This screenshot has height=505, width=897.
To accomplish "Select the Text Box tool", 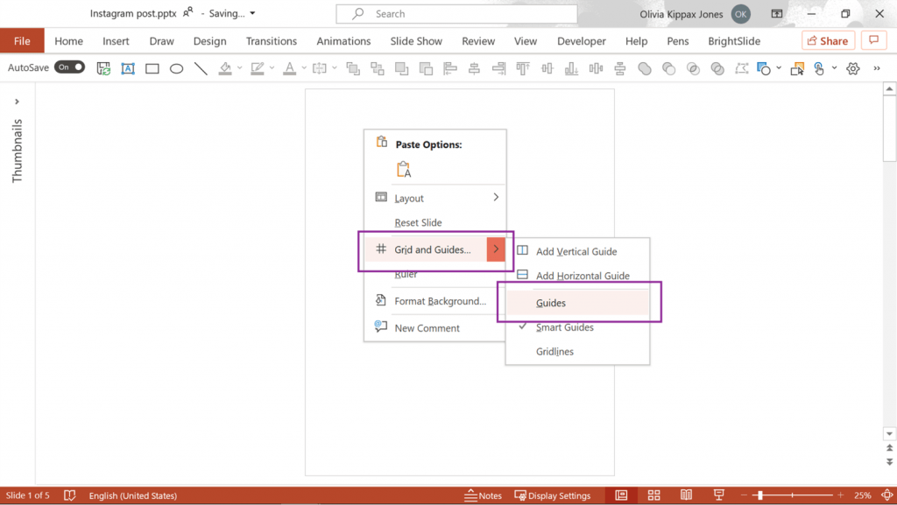I will (128, 68).
